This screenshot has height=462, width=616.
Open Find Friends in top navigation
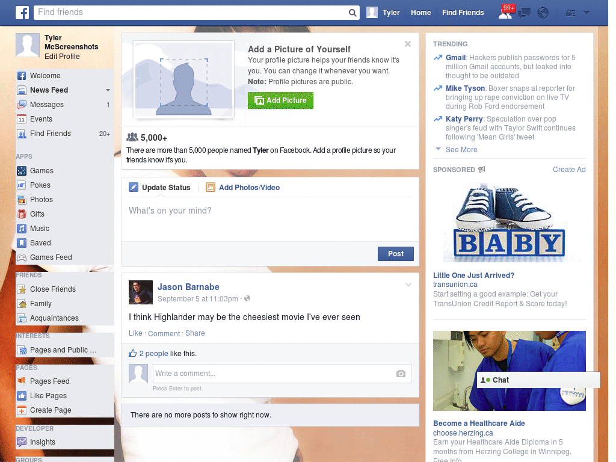click(x=463, y=13)
